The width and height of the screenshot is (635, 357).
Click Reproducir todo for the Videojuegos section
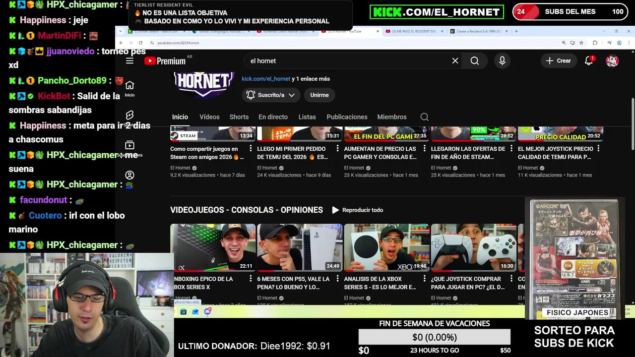tap(358, 210)
